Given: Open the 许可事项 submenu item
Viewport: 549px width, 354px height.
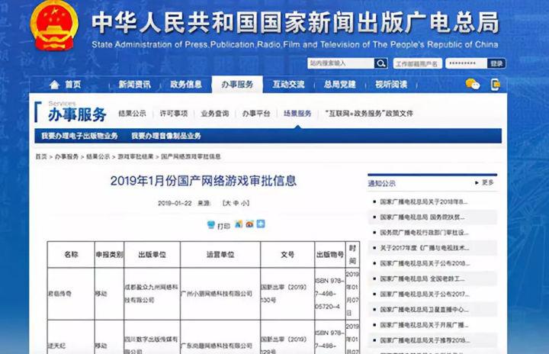Looking at the screenshot, I should pyautogui.click(x=174, y=114).
